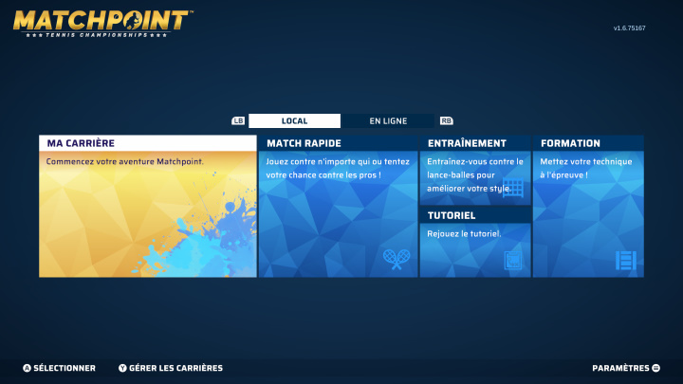The width and height of the screenshot is (683, 384).
Task: Click 'Mettez votre technique à l'épreuve' text
Action: [x=586, y=168]
